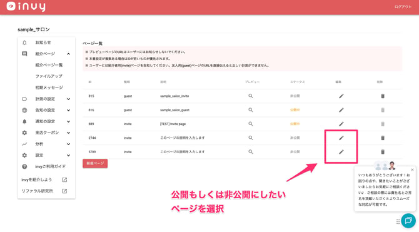419x232 pixels.
Task: Delete page ID 815 trash icon
Action: (x=383, y=96)
